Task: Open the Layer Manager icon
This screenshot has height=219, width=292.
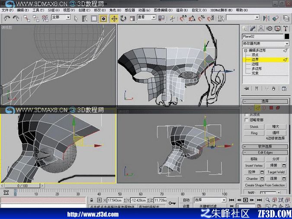Action: (286, 18)
